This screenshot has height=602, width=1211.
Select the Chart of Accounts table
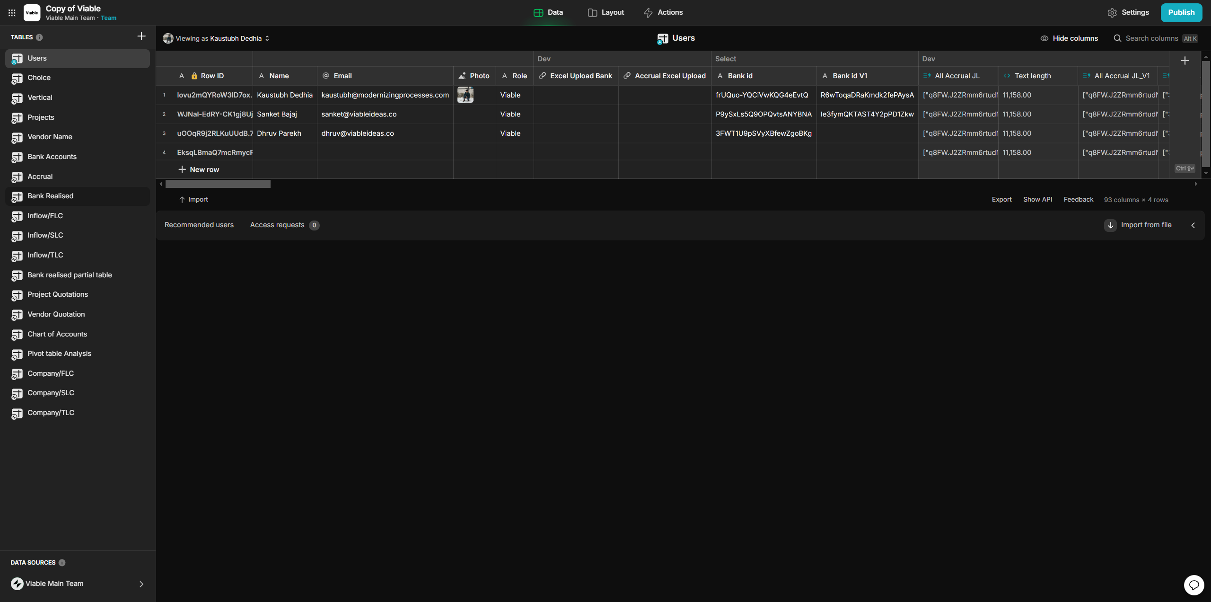[x=78, y=334]
